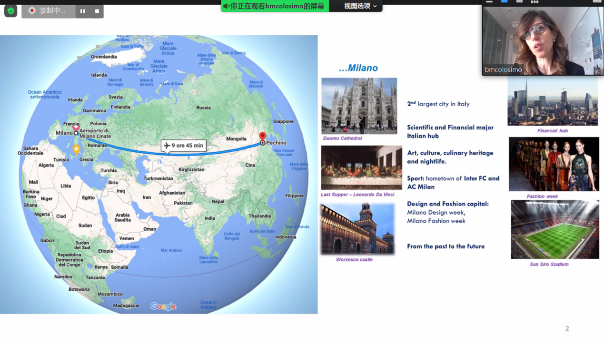Click the Google logo on the map
Screen dimensions: 604x344
[163, 306]
